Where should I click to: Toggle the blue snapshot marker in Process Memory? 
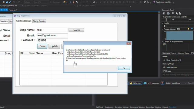tap(192, 29)
